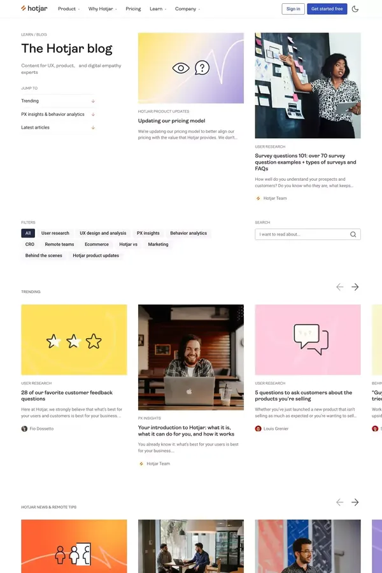Filter by Marketing
Viewport: 382px width, 573px height.
click(158, 244)
